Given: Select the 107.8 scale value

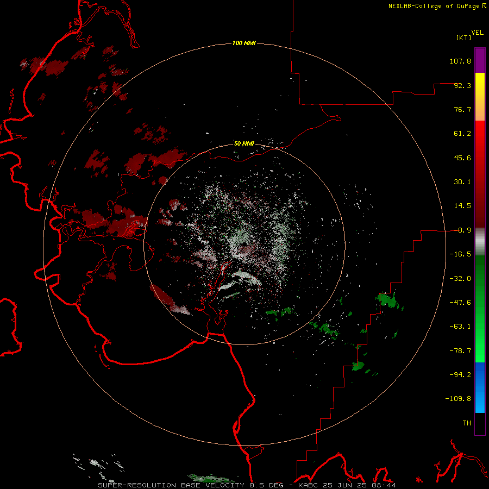Looking at the screenshot, I should coord(460,61).
